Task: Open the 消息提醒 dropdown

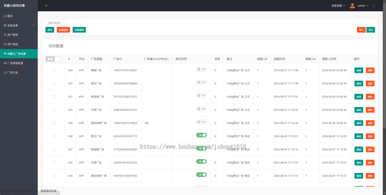Action: pos(338,5)
